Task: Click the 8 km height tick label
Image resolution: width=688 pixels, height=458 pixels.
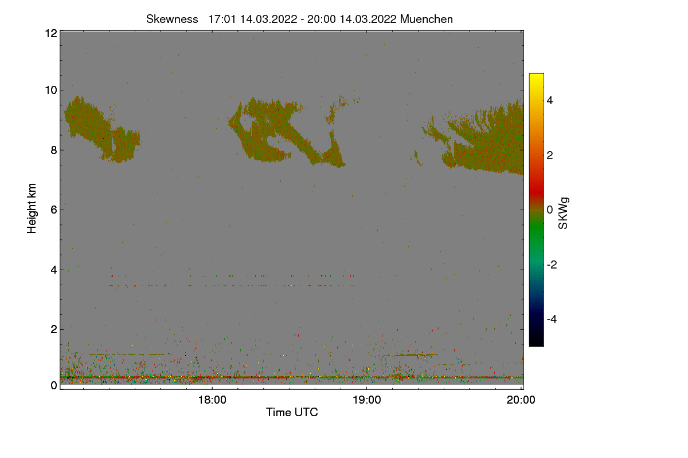Action: (53, 150)
